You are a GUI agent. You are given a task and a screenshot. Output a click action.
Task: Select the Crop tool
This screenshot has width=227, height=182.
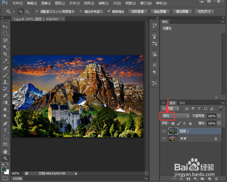coord(5,54)
